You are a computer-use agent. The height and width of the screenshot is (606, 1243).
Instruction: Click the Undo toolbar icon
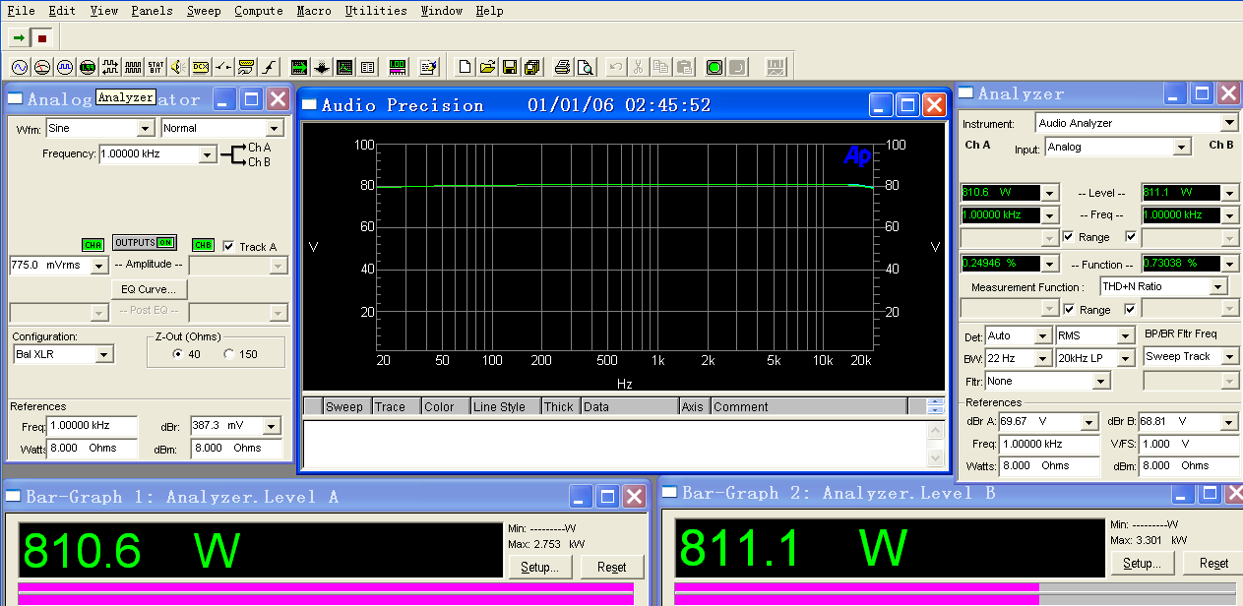click(616, 67)
